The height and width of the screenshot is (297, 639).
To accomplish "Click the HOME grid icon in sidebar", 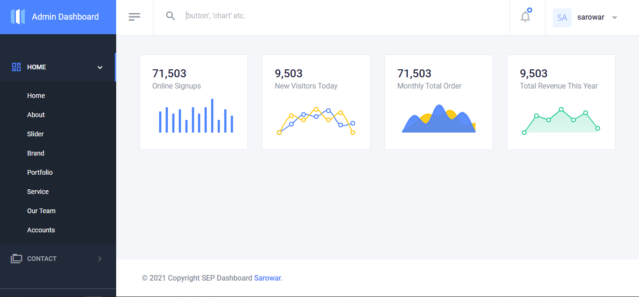I will tap(16, 67).
